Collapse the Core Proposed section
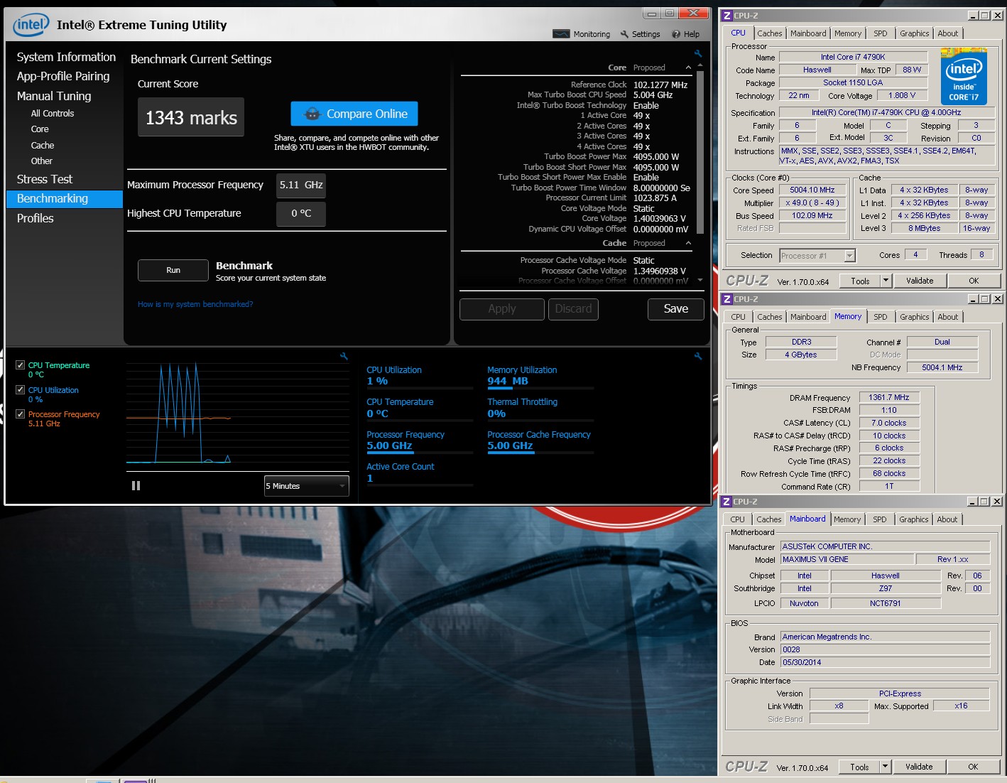The image size is (1007, 783). (x=688, y=67)
